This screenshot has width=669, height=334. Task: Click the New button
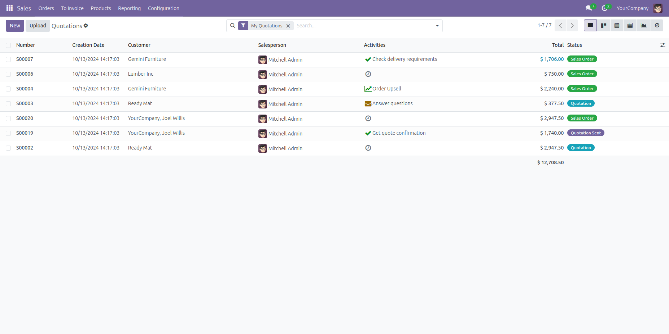[15, 26]
